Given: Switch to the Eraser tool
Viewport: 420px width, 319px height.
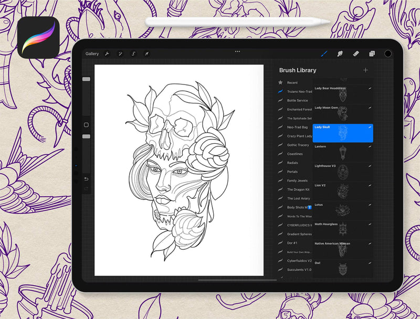Looking at the screenshot, I should 356,54.
